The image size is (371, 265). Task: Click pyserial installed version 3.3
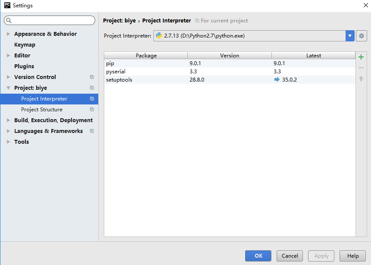pos(193,71)
